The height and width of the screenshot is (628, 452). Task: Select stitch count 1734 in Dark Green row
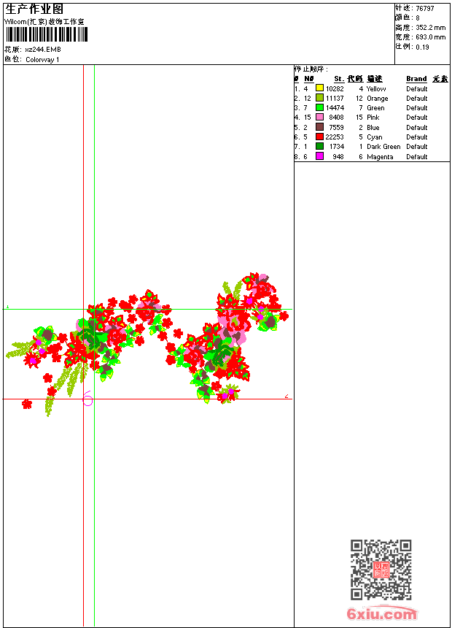click(337, 147)
